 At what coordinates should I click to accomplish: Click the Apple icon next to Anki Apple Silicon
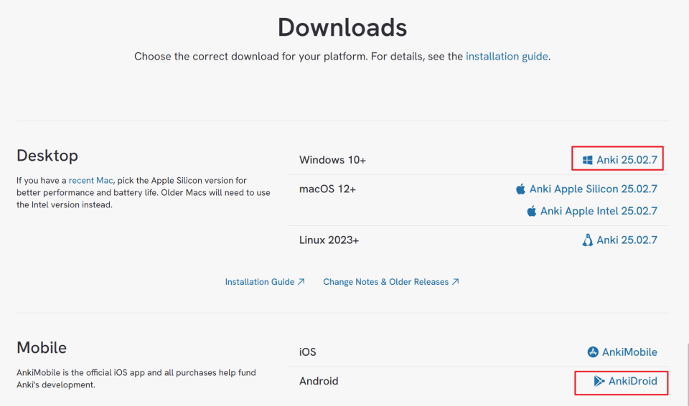(520, 189)
